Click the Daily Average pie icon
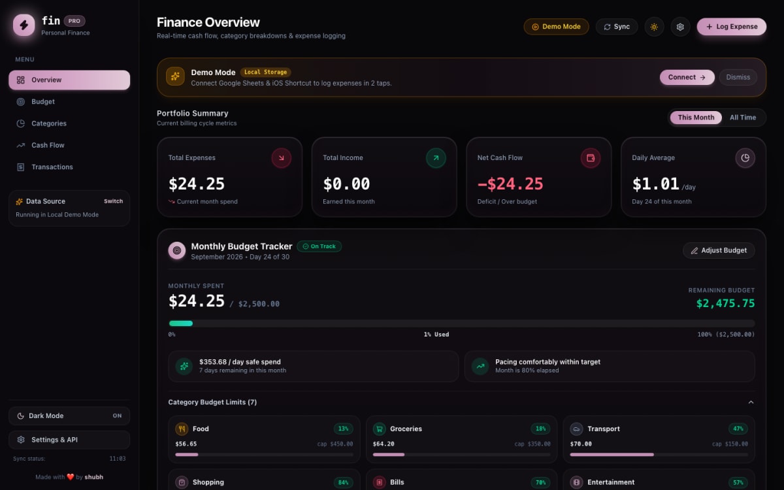This screenshot has width=784, height=490. 745,158
